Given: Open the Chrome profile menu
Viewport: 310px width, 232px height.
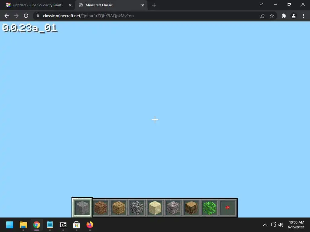Looking at the screenshot, I should [294, 16].
